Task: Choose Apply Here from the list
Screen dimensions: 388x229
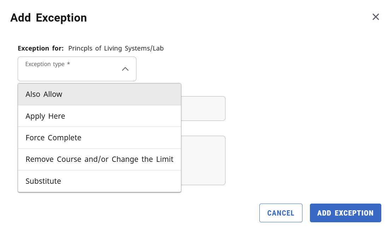Action: coord(100,116)
